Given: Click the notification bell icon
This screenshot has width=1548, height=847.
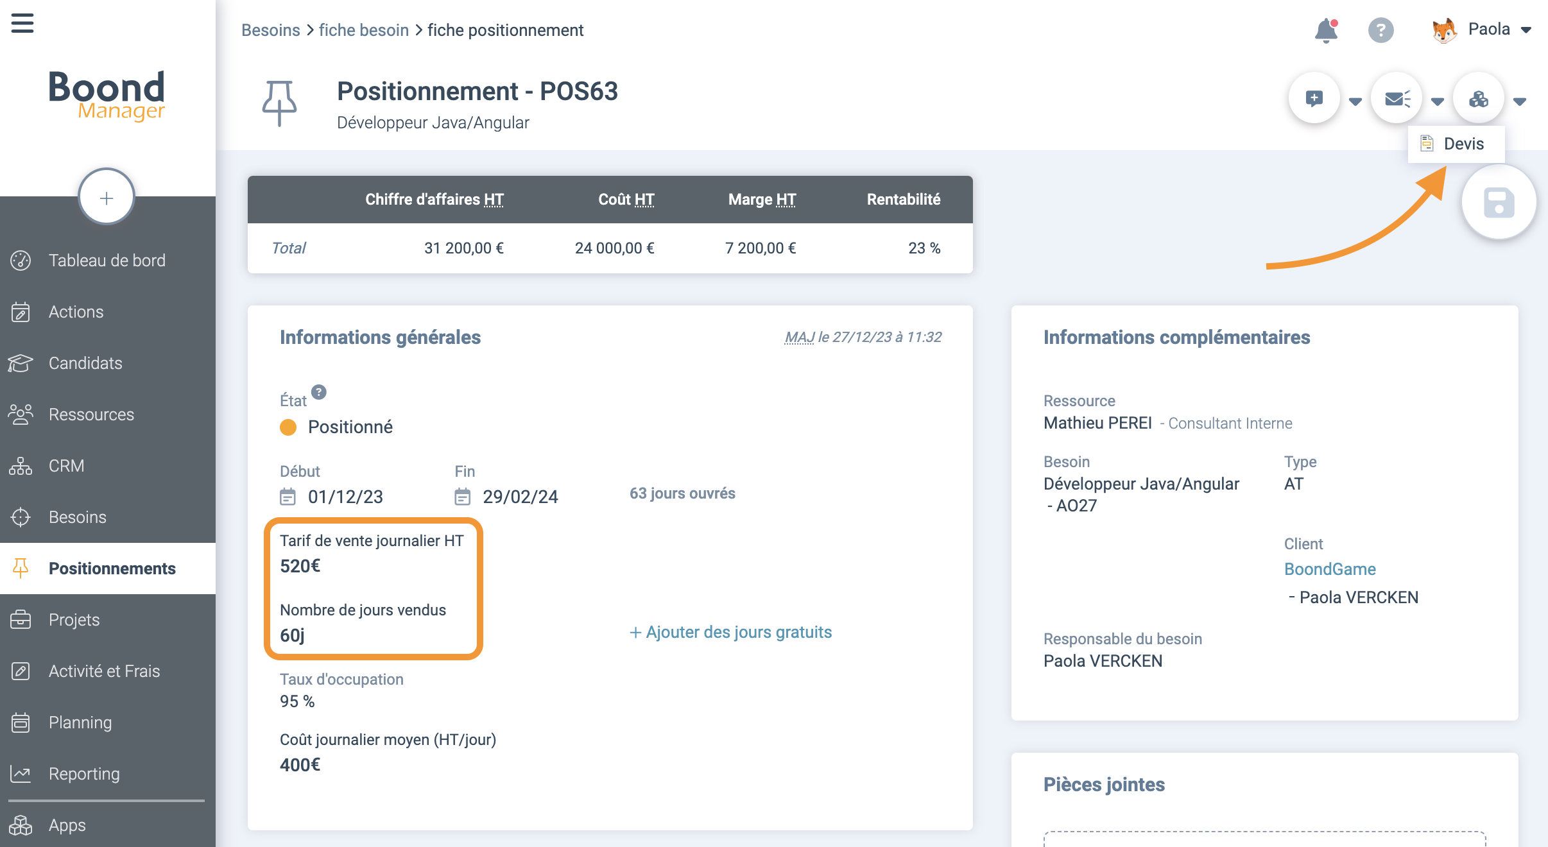Looking at the screenshot, I should 1326,30.
